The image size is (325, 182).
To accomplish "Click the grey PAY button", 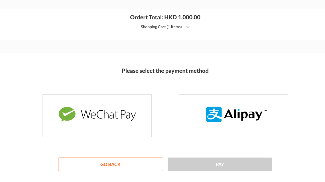I will 220,164.
